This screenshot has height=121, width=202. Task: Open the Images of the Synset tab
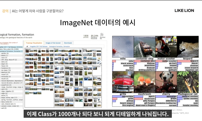53,43
